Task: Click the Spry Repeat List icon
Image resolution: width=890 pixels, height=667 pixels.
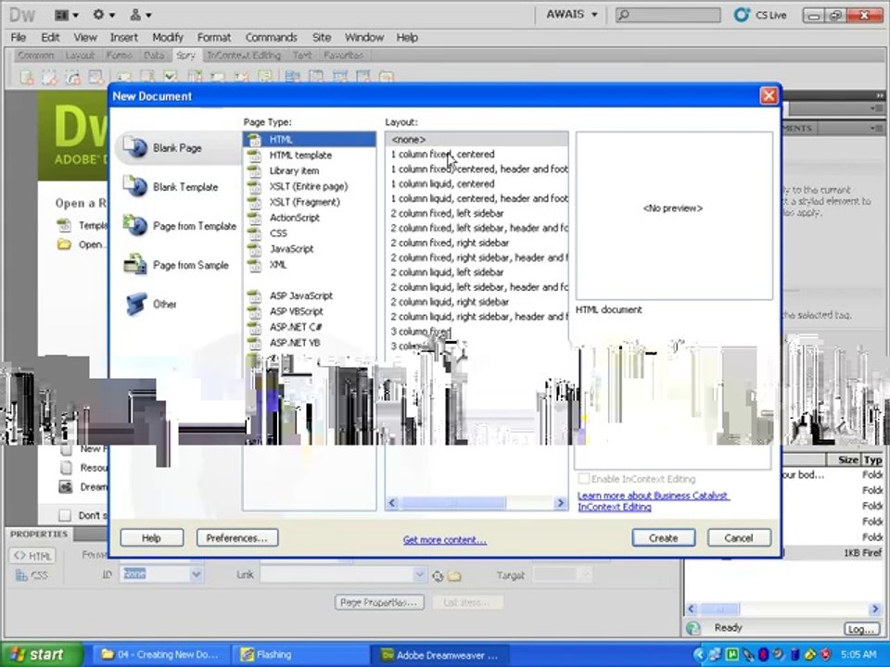Action: coord(96,77)
